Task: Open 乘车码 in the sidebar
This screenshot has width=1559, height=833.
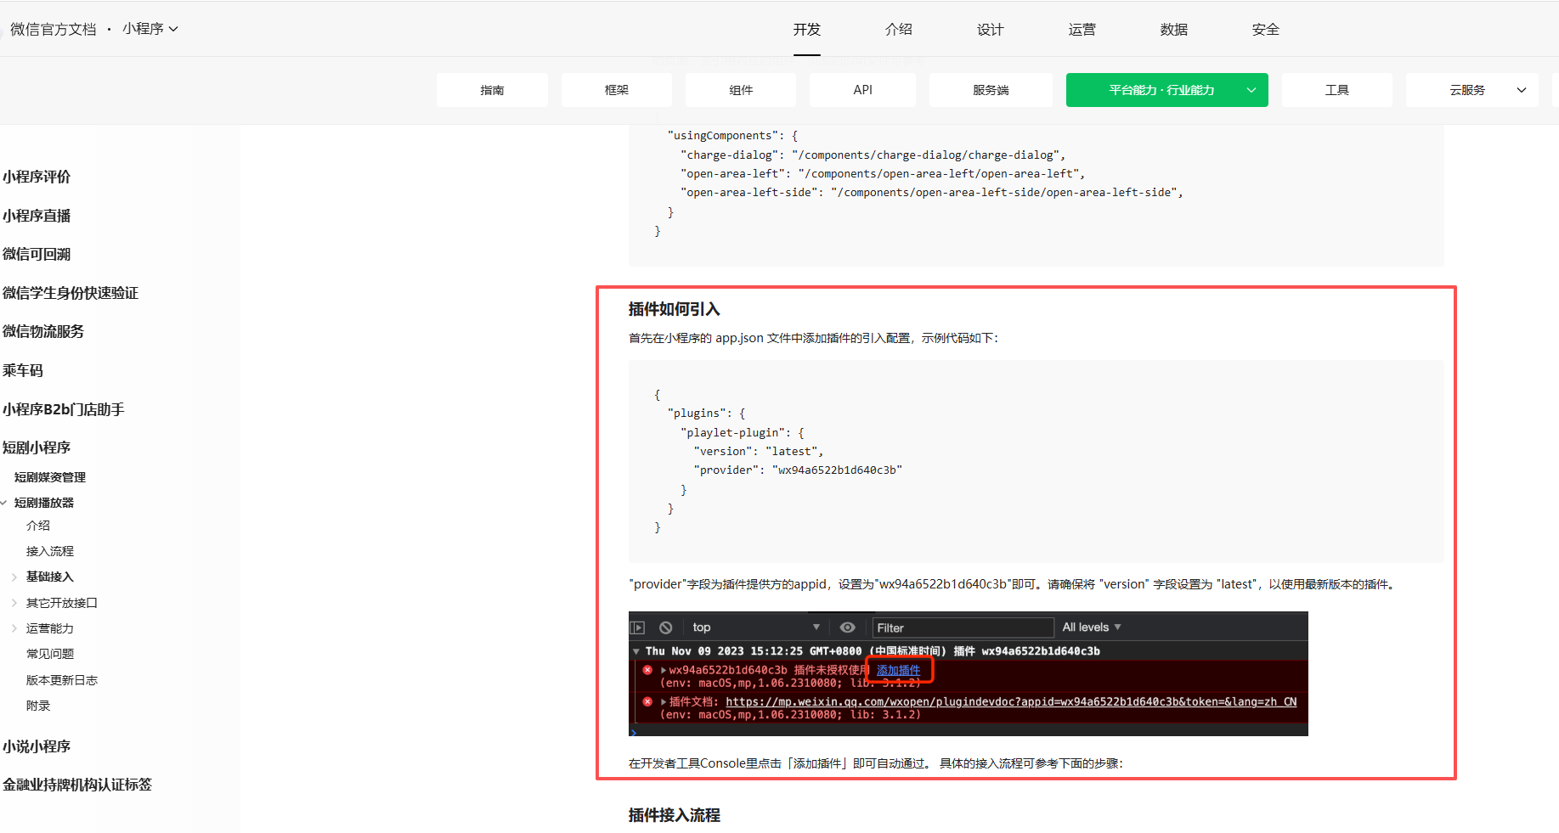Action: [23, 370]
